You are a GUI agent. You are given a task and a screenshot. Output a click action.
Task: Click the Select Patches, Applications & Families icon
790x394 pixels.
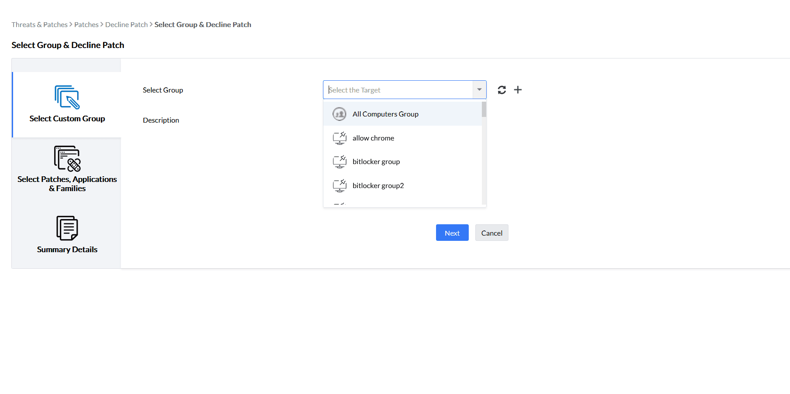tap(67, 158)
